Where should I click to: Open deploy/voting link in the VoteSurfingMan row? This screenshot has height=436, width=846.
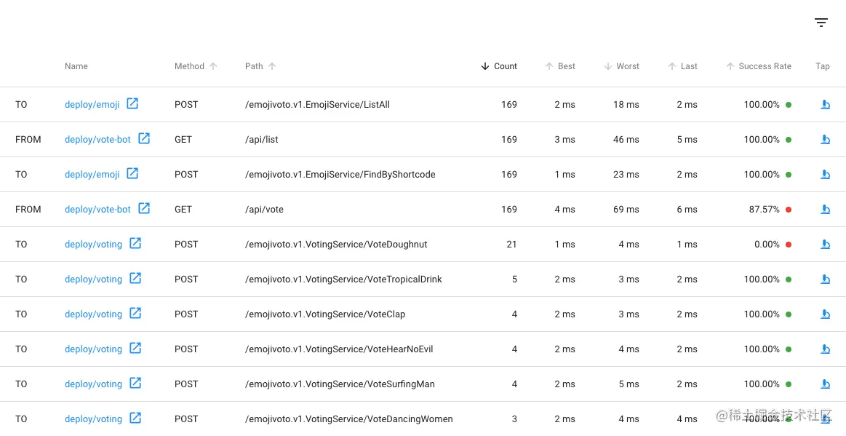click(93, 384)
